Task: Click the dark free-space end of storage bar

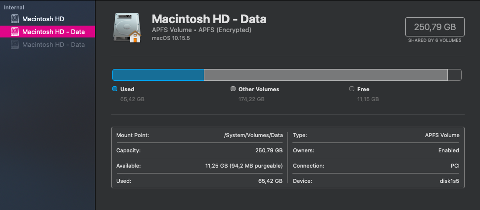Action: click(454, 75)
